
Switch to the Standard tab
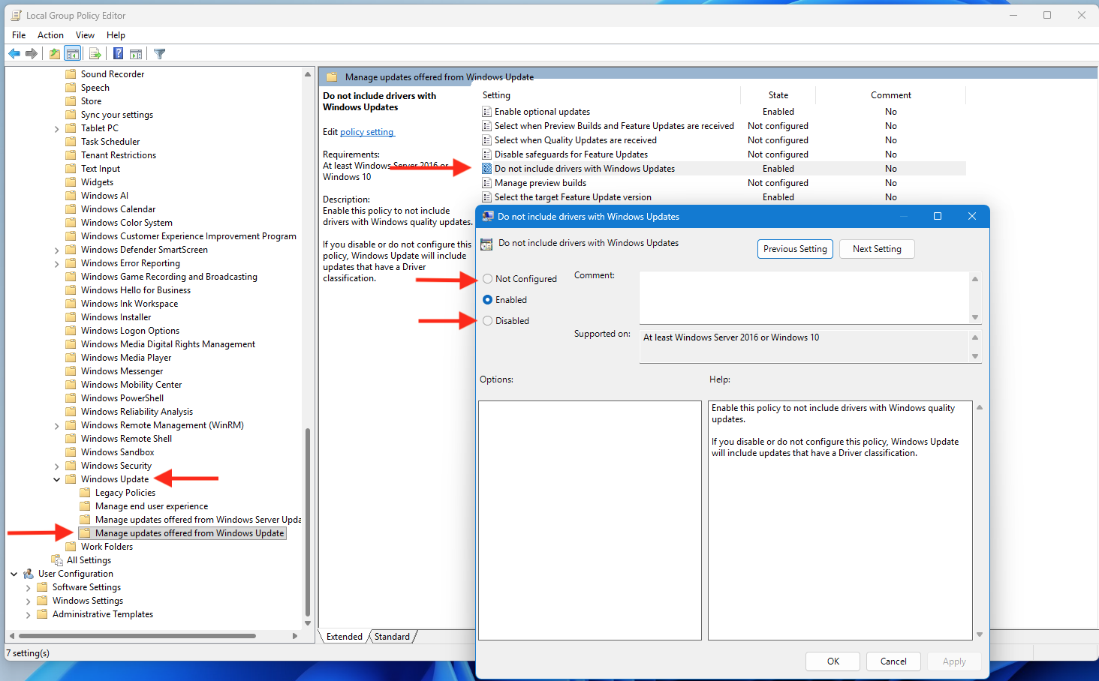392,637
